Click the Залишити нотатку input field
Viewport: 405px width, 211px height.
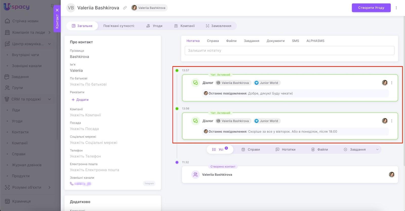(289, 51)
